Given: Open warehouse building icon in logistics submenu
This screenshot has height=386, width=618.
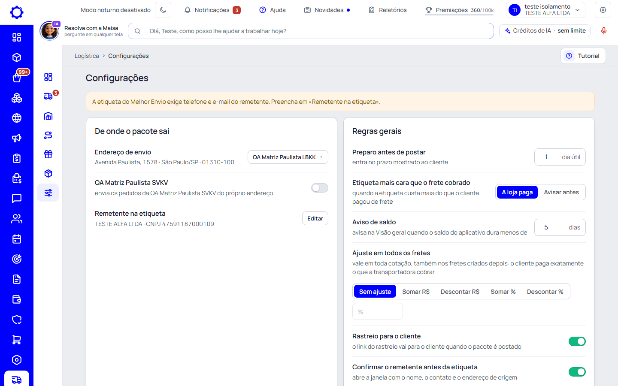Looking at the screenshot, I should click(x=48, y=116).
